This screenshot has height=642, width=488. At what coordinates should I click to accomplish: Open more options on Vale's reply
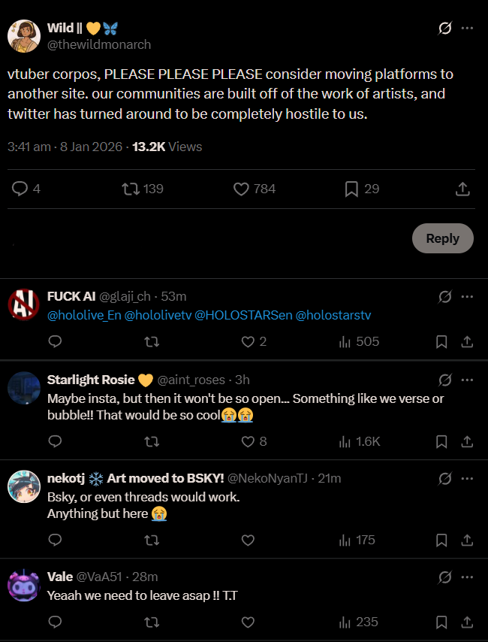click(467, 577)
